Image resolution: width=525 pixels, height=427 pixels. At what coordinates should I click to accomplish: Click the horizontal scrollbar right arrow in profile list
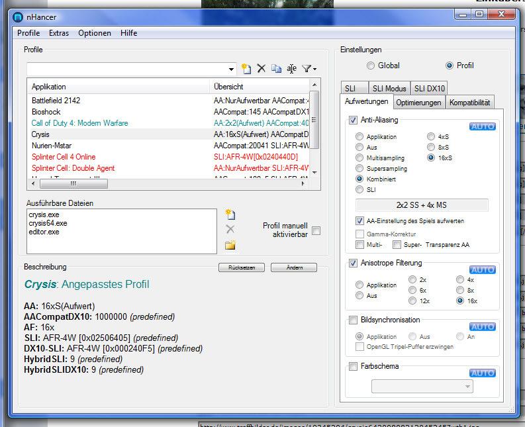303,183
